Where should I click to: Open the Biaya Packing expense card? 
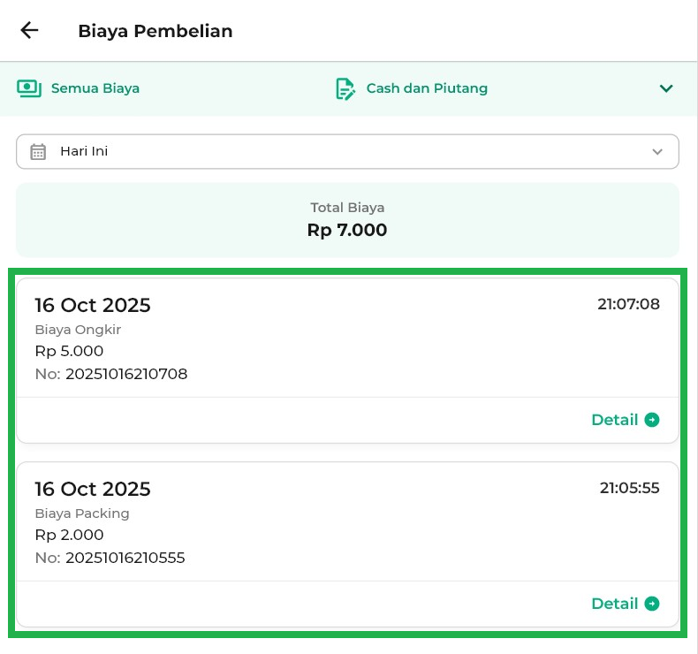pyautogui.click(x=347, y=524)
